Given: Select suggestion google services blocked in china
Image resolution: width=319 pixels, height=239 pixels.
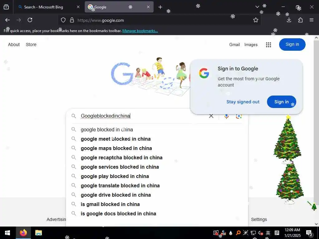Looking at the screenshot, I should click(x=157, y=167).
